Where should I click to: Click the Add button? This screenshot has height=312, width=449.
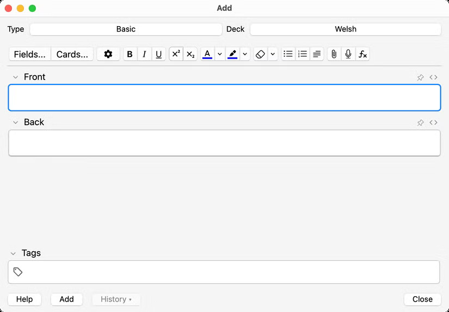tap(66, 299)
